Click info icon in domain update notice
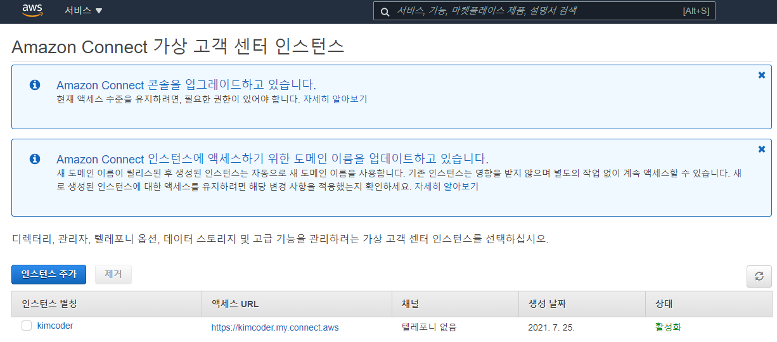The image size is (777, 342). click(x=35, y=159)
